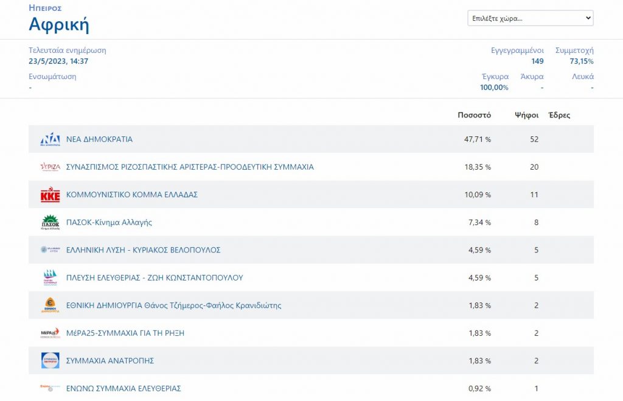This screenshot has height=401, width=623.
Task: Open the ΝΕΑ ΔΗΜΟΚΡΑΤΙΑ party link
Action: pos(99,139)
